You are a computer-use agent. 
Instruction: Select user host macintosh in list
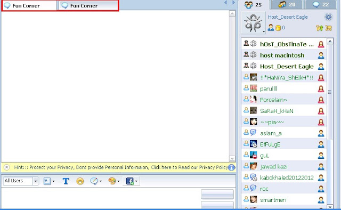click(284, 55)
